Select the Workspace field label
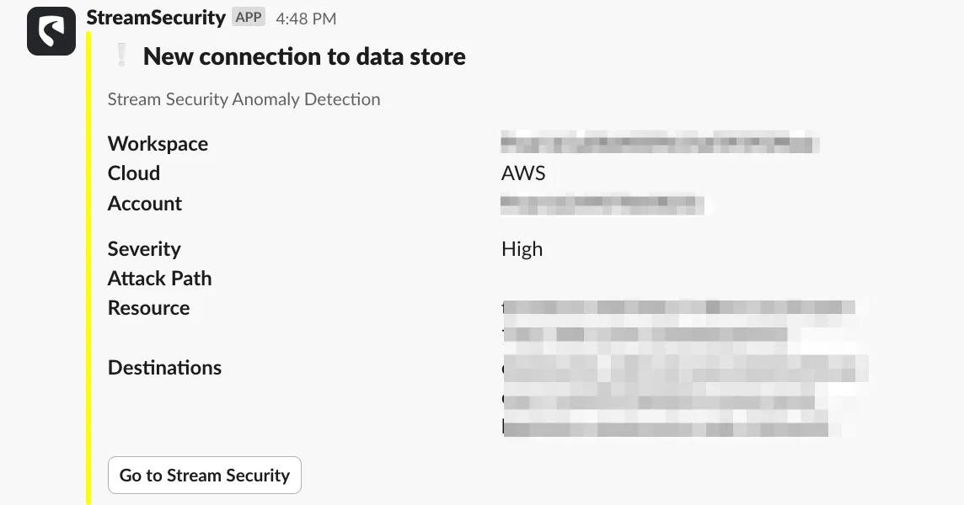This screenshot has width=964, height=505. 158,144
